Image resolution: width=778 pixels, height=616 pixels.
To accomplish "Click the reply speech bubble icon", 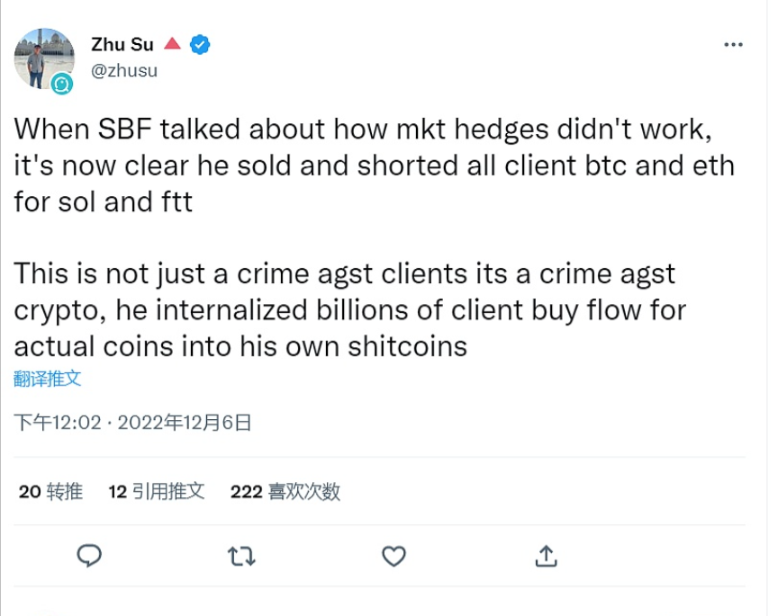I will pyautogui.click(x=89, y=557).
